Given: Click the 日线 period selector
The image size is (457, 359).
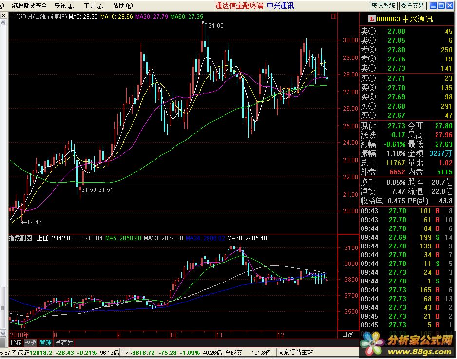Looking at the screenshot, I should pyautogui.click(x=348, y=335).
